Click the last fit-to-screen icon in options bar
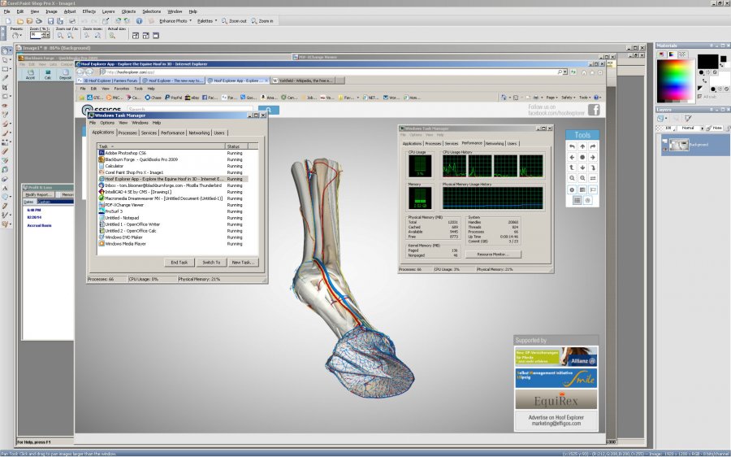Image resolution: width=731 pixels, height=457 pixels. point(156,36)
